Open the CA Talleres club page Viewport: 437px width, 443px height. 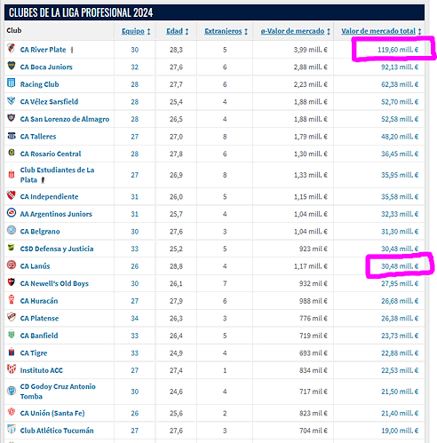point(38,137)
